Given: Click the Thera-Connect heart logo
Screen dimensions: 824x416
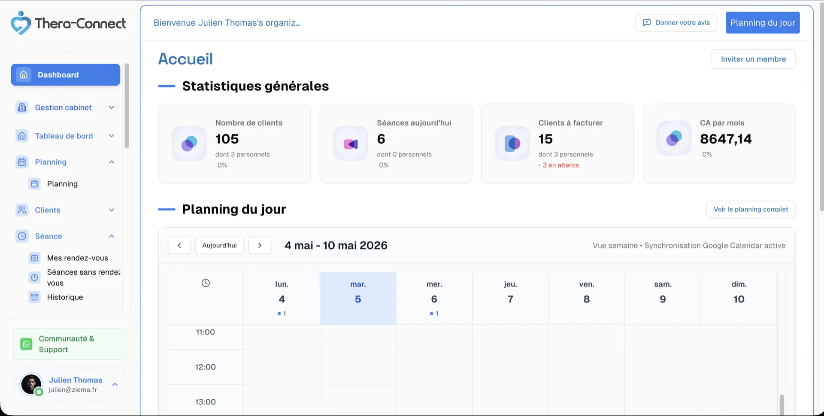Looking at the screenshot, I should (21, 23).
